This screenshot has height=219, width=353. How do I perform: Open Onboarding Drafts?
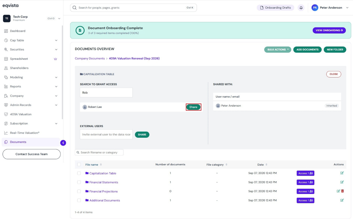[275, 7]
